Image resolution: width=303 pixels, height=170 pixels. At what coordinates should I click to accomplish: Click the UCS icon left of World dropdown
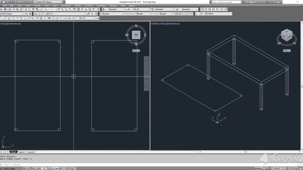click(197, 14)
